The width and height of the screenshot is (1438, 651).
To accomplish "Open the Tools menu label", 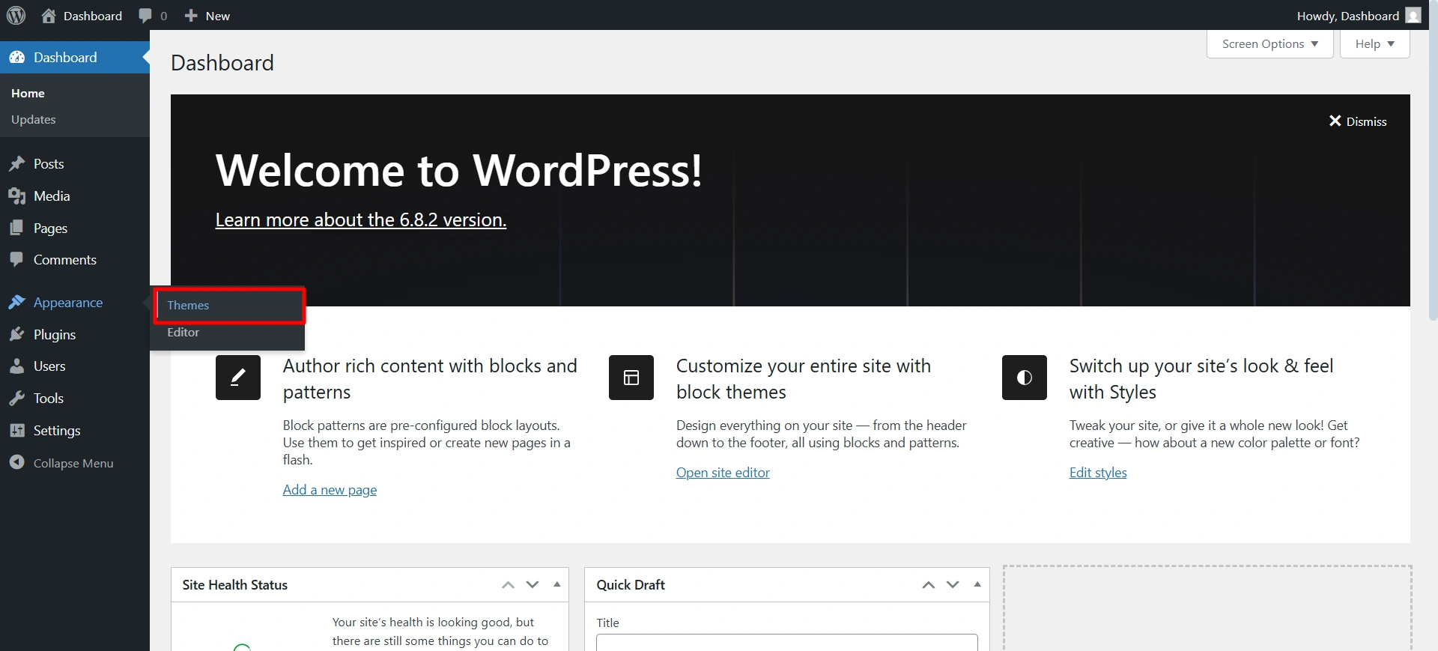I will point(49,399).
